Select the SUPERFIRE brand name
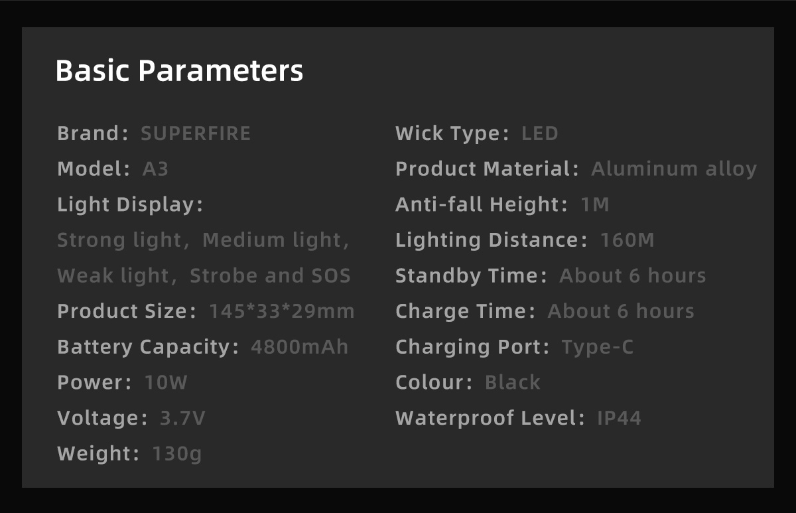796x513 pixels. coord(196,133)
